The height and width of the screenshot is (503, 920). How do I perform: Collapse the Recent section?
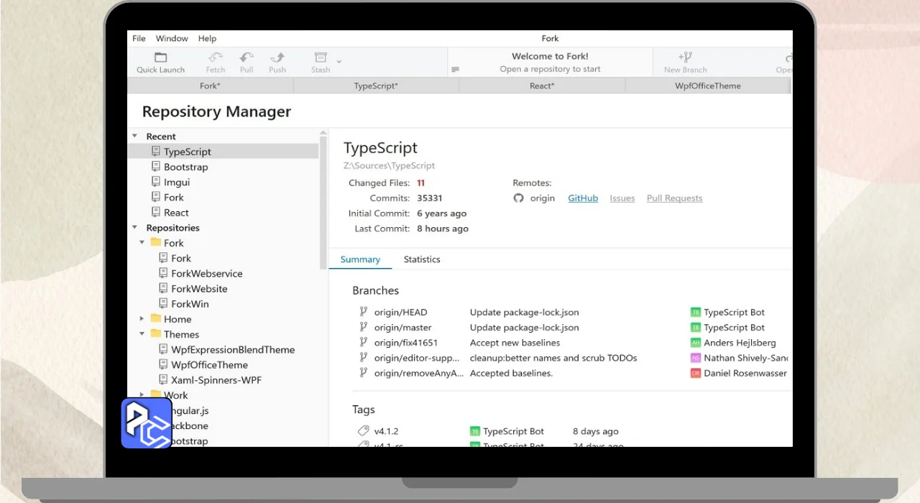(135, 136)
